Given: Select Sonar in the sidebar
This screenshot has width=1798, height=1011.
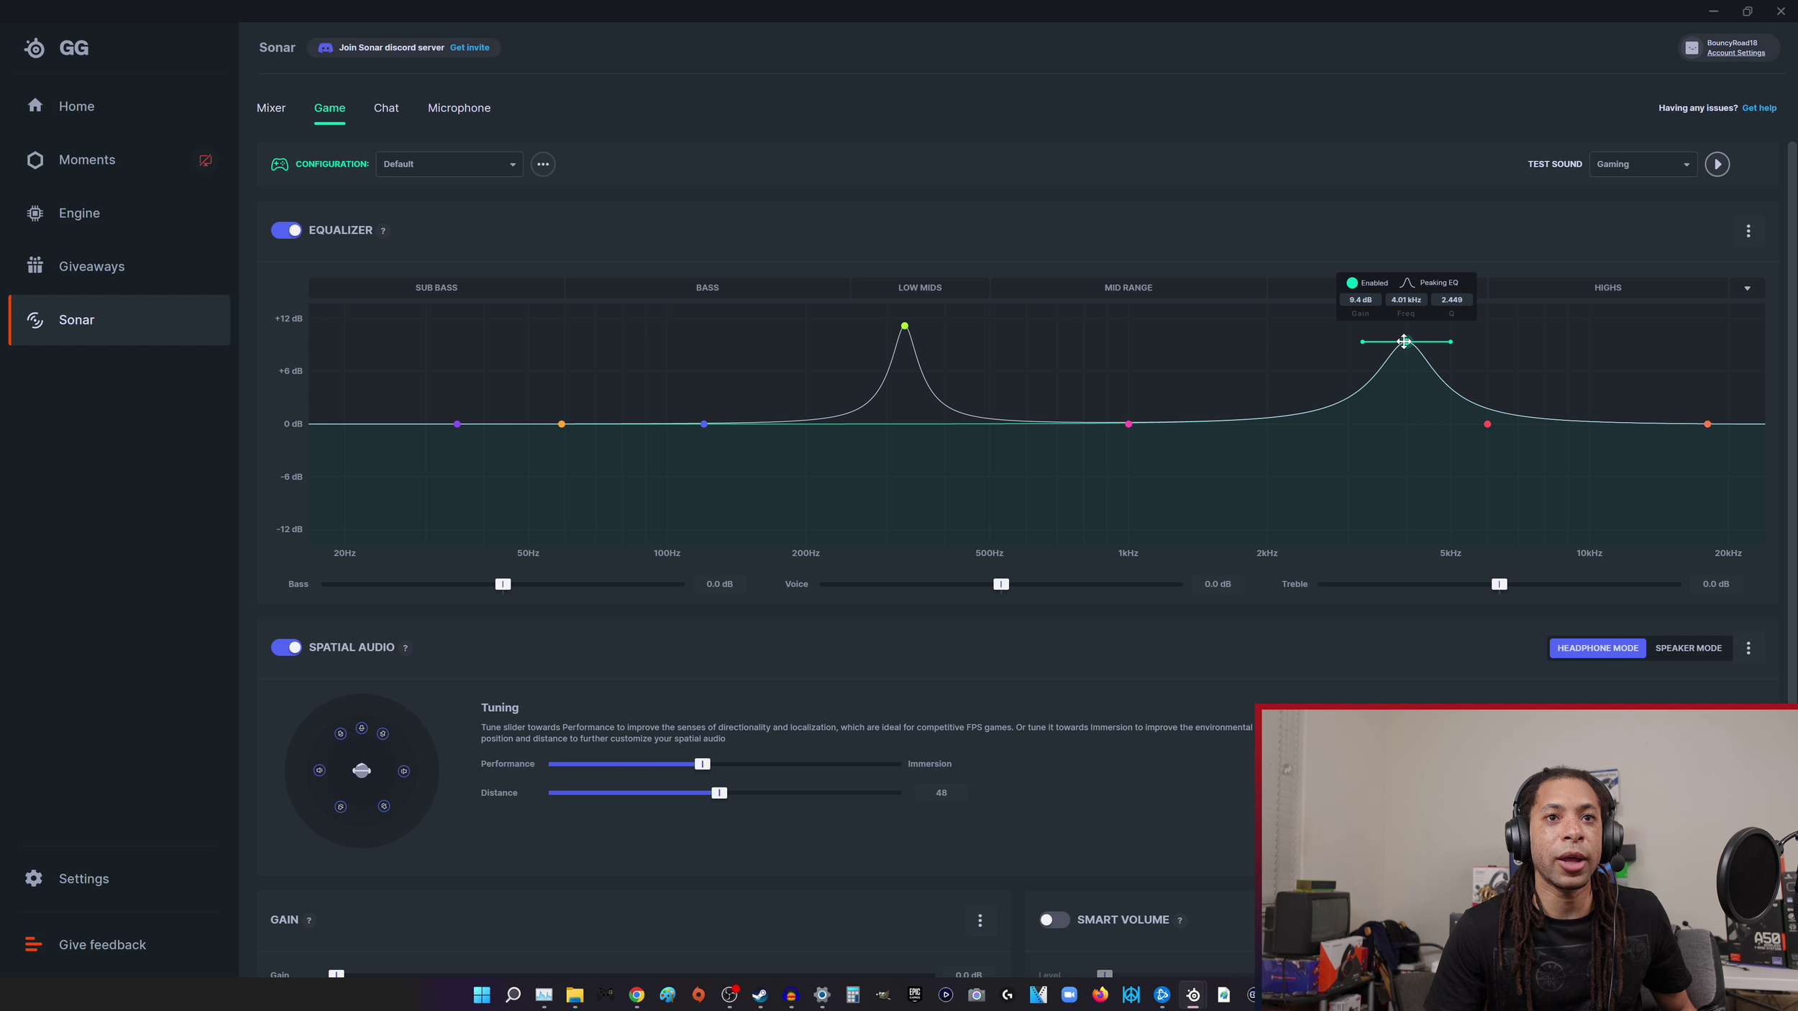Looking at the screenshot, I should tap(119, 320).
